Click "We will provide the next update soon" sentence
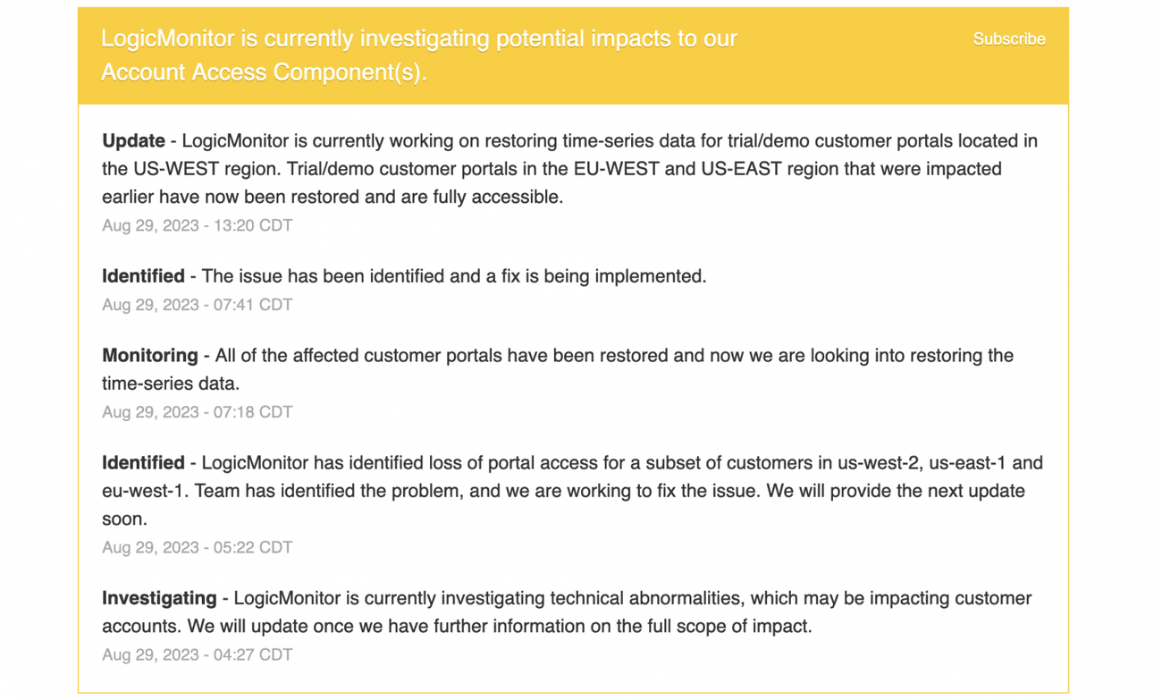 pyautogui.click(x=804, y=491)
